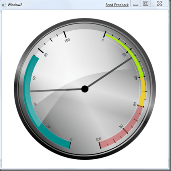Click the 0 label at teal bar end
The image size is (171, 171).
[x=72, y=139]
